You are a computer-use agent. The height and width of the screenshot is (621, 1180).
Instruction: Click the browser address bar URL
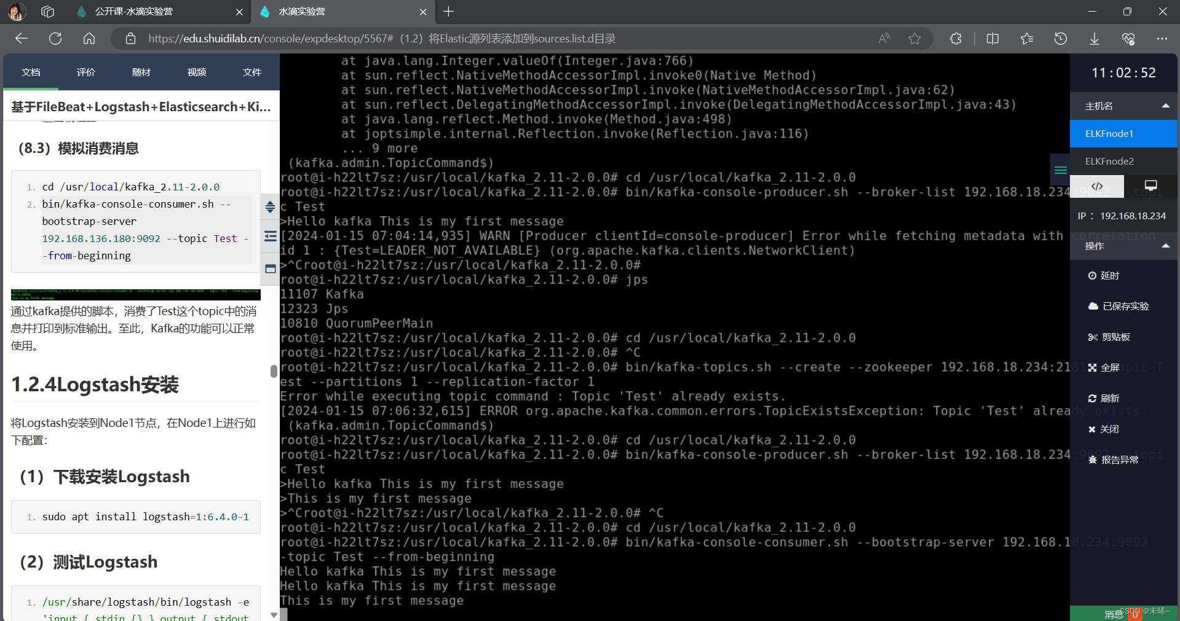pos(381,39)
